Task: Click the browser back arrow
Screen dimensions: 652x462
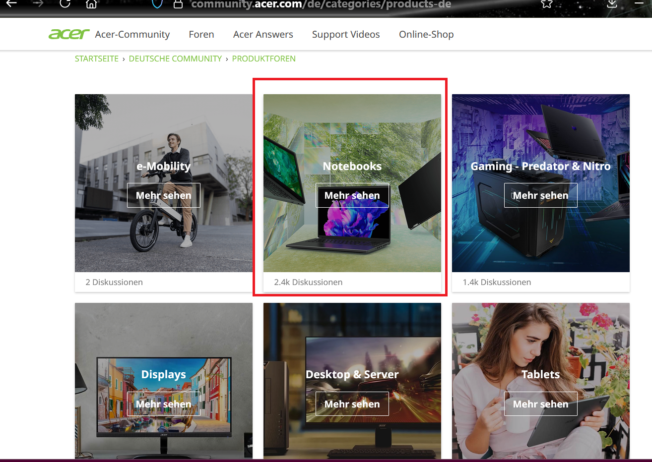Action: tap(11, 3)
